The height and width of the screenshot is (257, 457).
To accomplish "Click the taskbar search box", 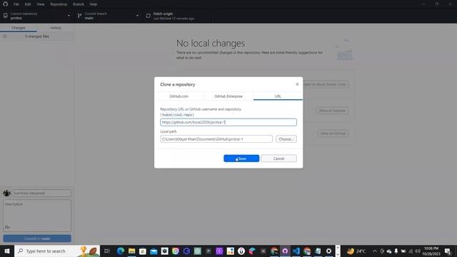I will pos(57,251).
